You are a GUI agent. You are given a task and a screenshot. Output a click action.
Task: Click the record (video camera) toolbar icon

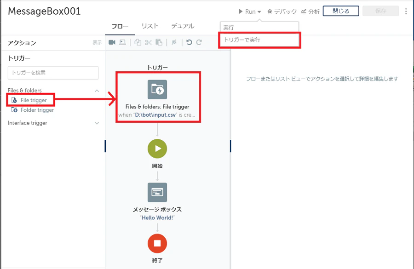[x=112, y=42]
